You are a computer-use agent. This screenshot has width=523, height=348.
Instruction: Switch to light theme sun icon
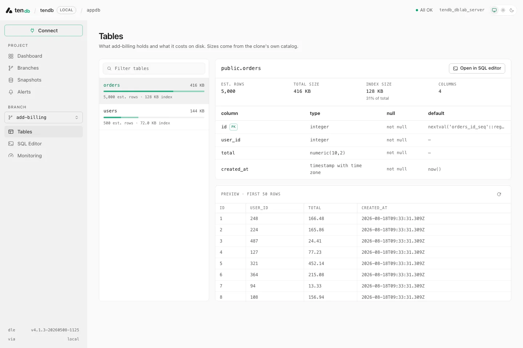503,10
